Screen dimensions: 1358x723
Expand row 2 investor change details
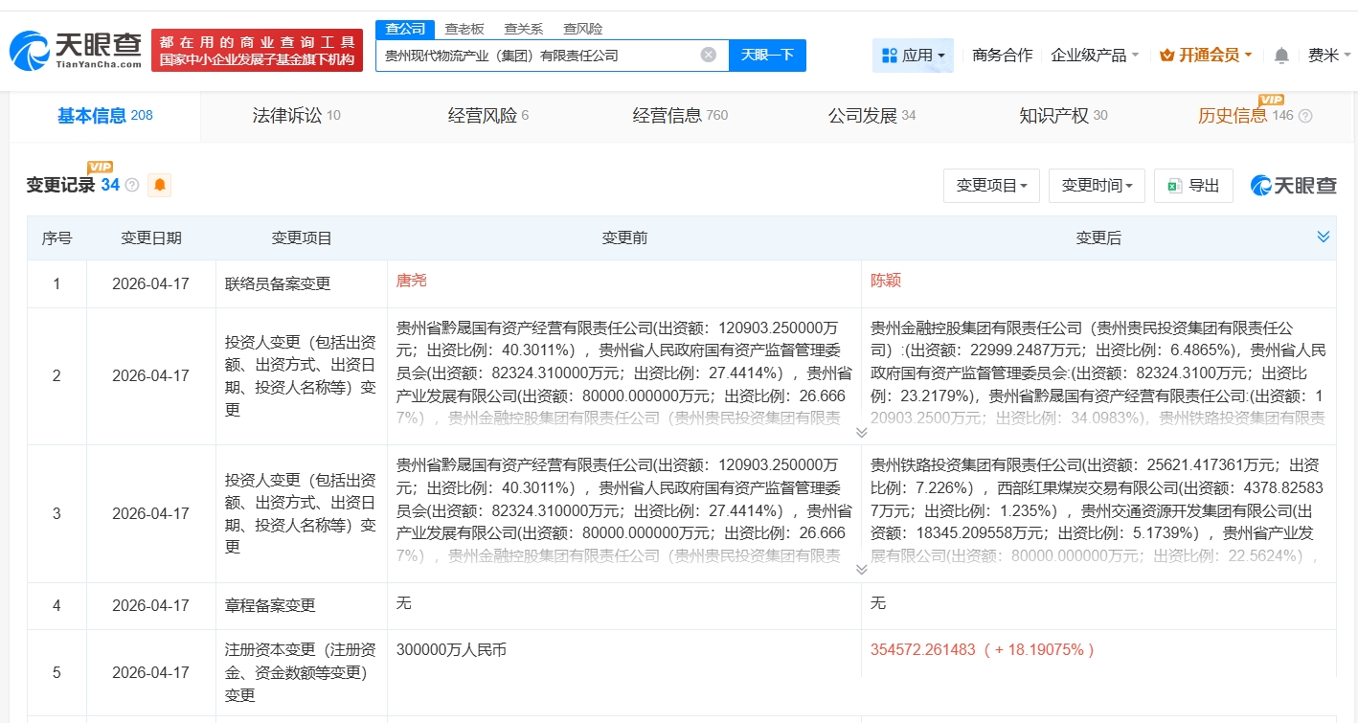861,433
